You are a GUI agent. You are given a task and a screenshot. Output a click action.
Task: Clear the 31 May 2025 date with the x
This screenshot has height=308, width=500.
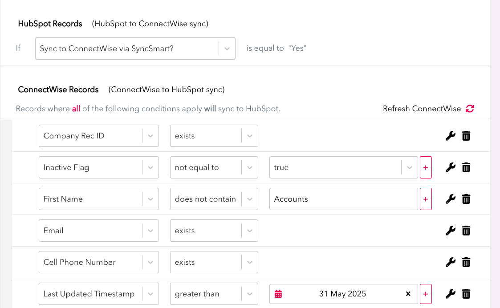click(x=408, y=294)
